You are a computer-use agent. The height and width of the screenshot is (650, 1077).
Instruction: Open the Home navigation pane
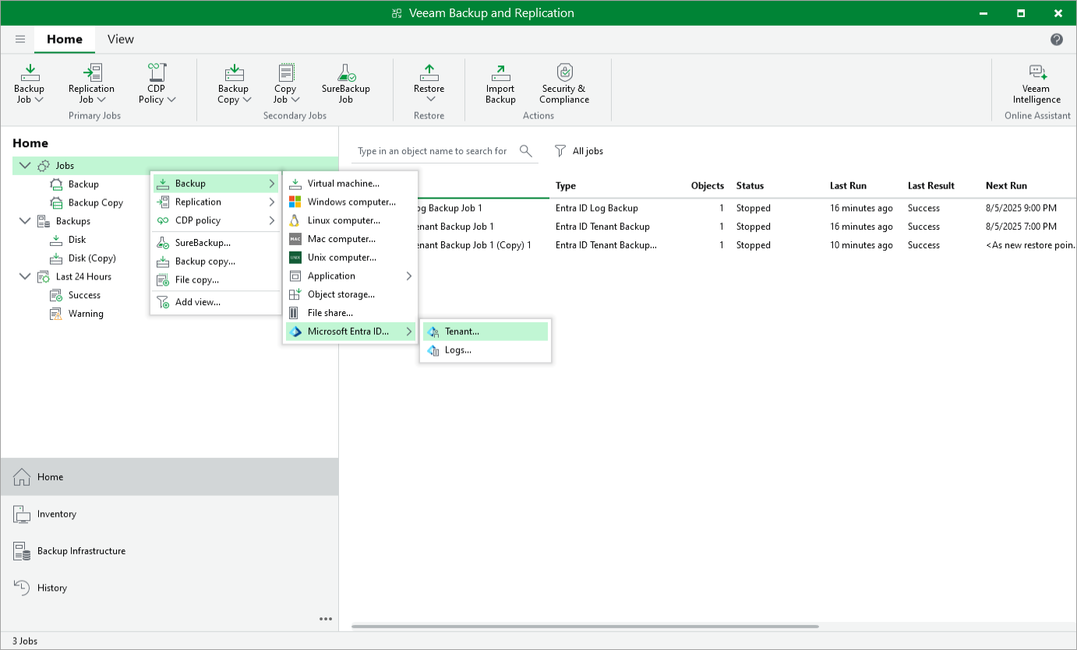tap(169, 477)
